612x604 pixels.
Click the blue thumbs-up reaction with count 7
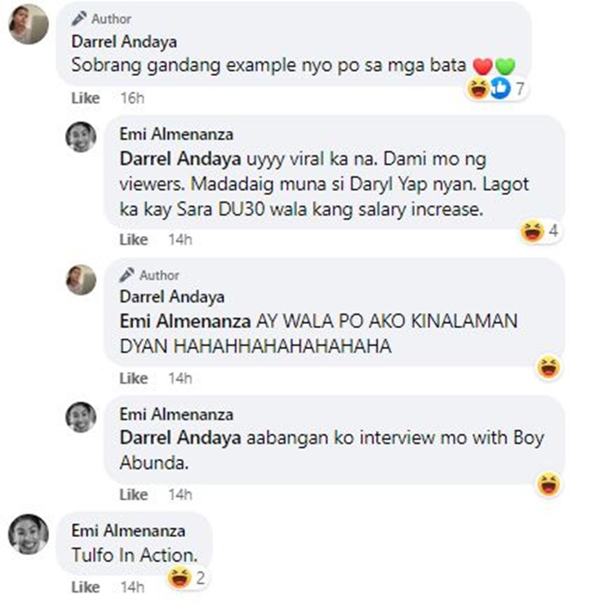pos(500,88)
